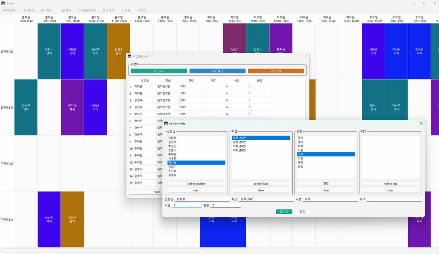Select 이학년B반 in the class list
The image size is (439, 254).
[261, 150]
